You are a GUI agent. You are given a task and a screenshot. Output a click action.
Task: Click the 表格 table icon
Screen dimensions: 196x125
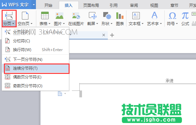[45, 16]
